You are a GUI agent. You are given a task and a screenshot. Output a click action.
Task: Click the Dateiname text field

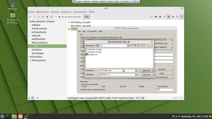pos(117,70)
